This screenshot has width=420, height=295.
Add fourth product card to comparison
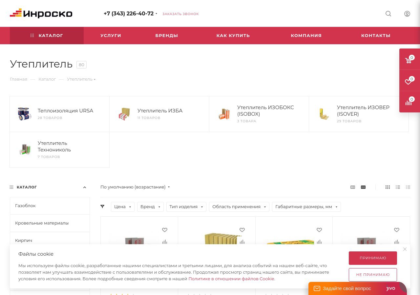coord(397,242)
